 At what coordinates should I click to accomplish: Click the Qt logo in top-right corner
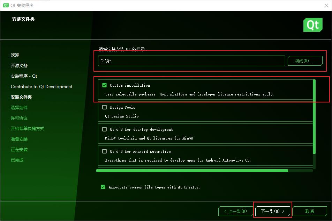(312, 25)
